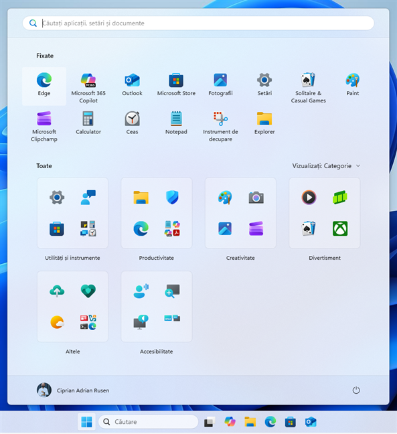Click the Creativitate category label
This screenshot has width=397, height=434.
click(x=240, y=258)
